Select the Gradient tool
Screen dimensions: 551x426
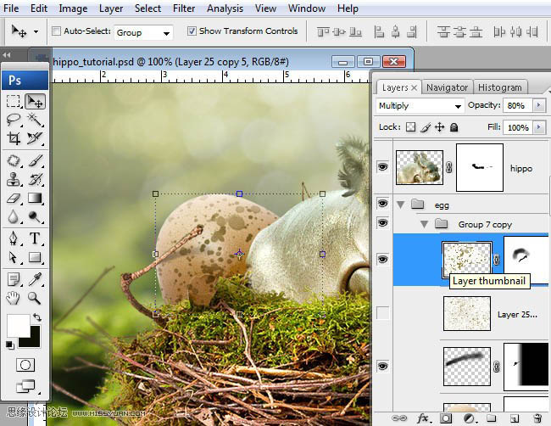click(35, 198)
